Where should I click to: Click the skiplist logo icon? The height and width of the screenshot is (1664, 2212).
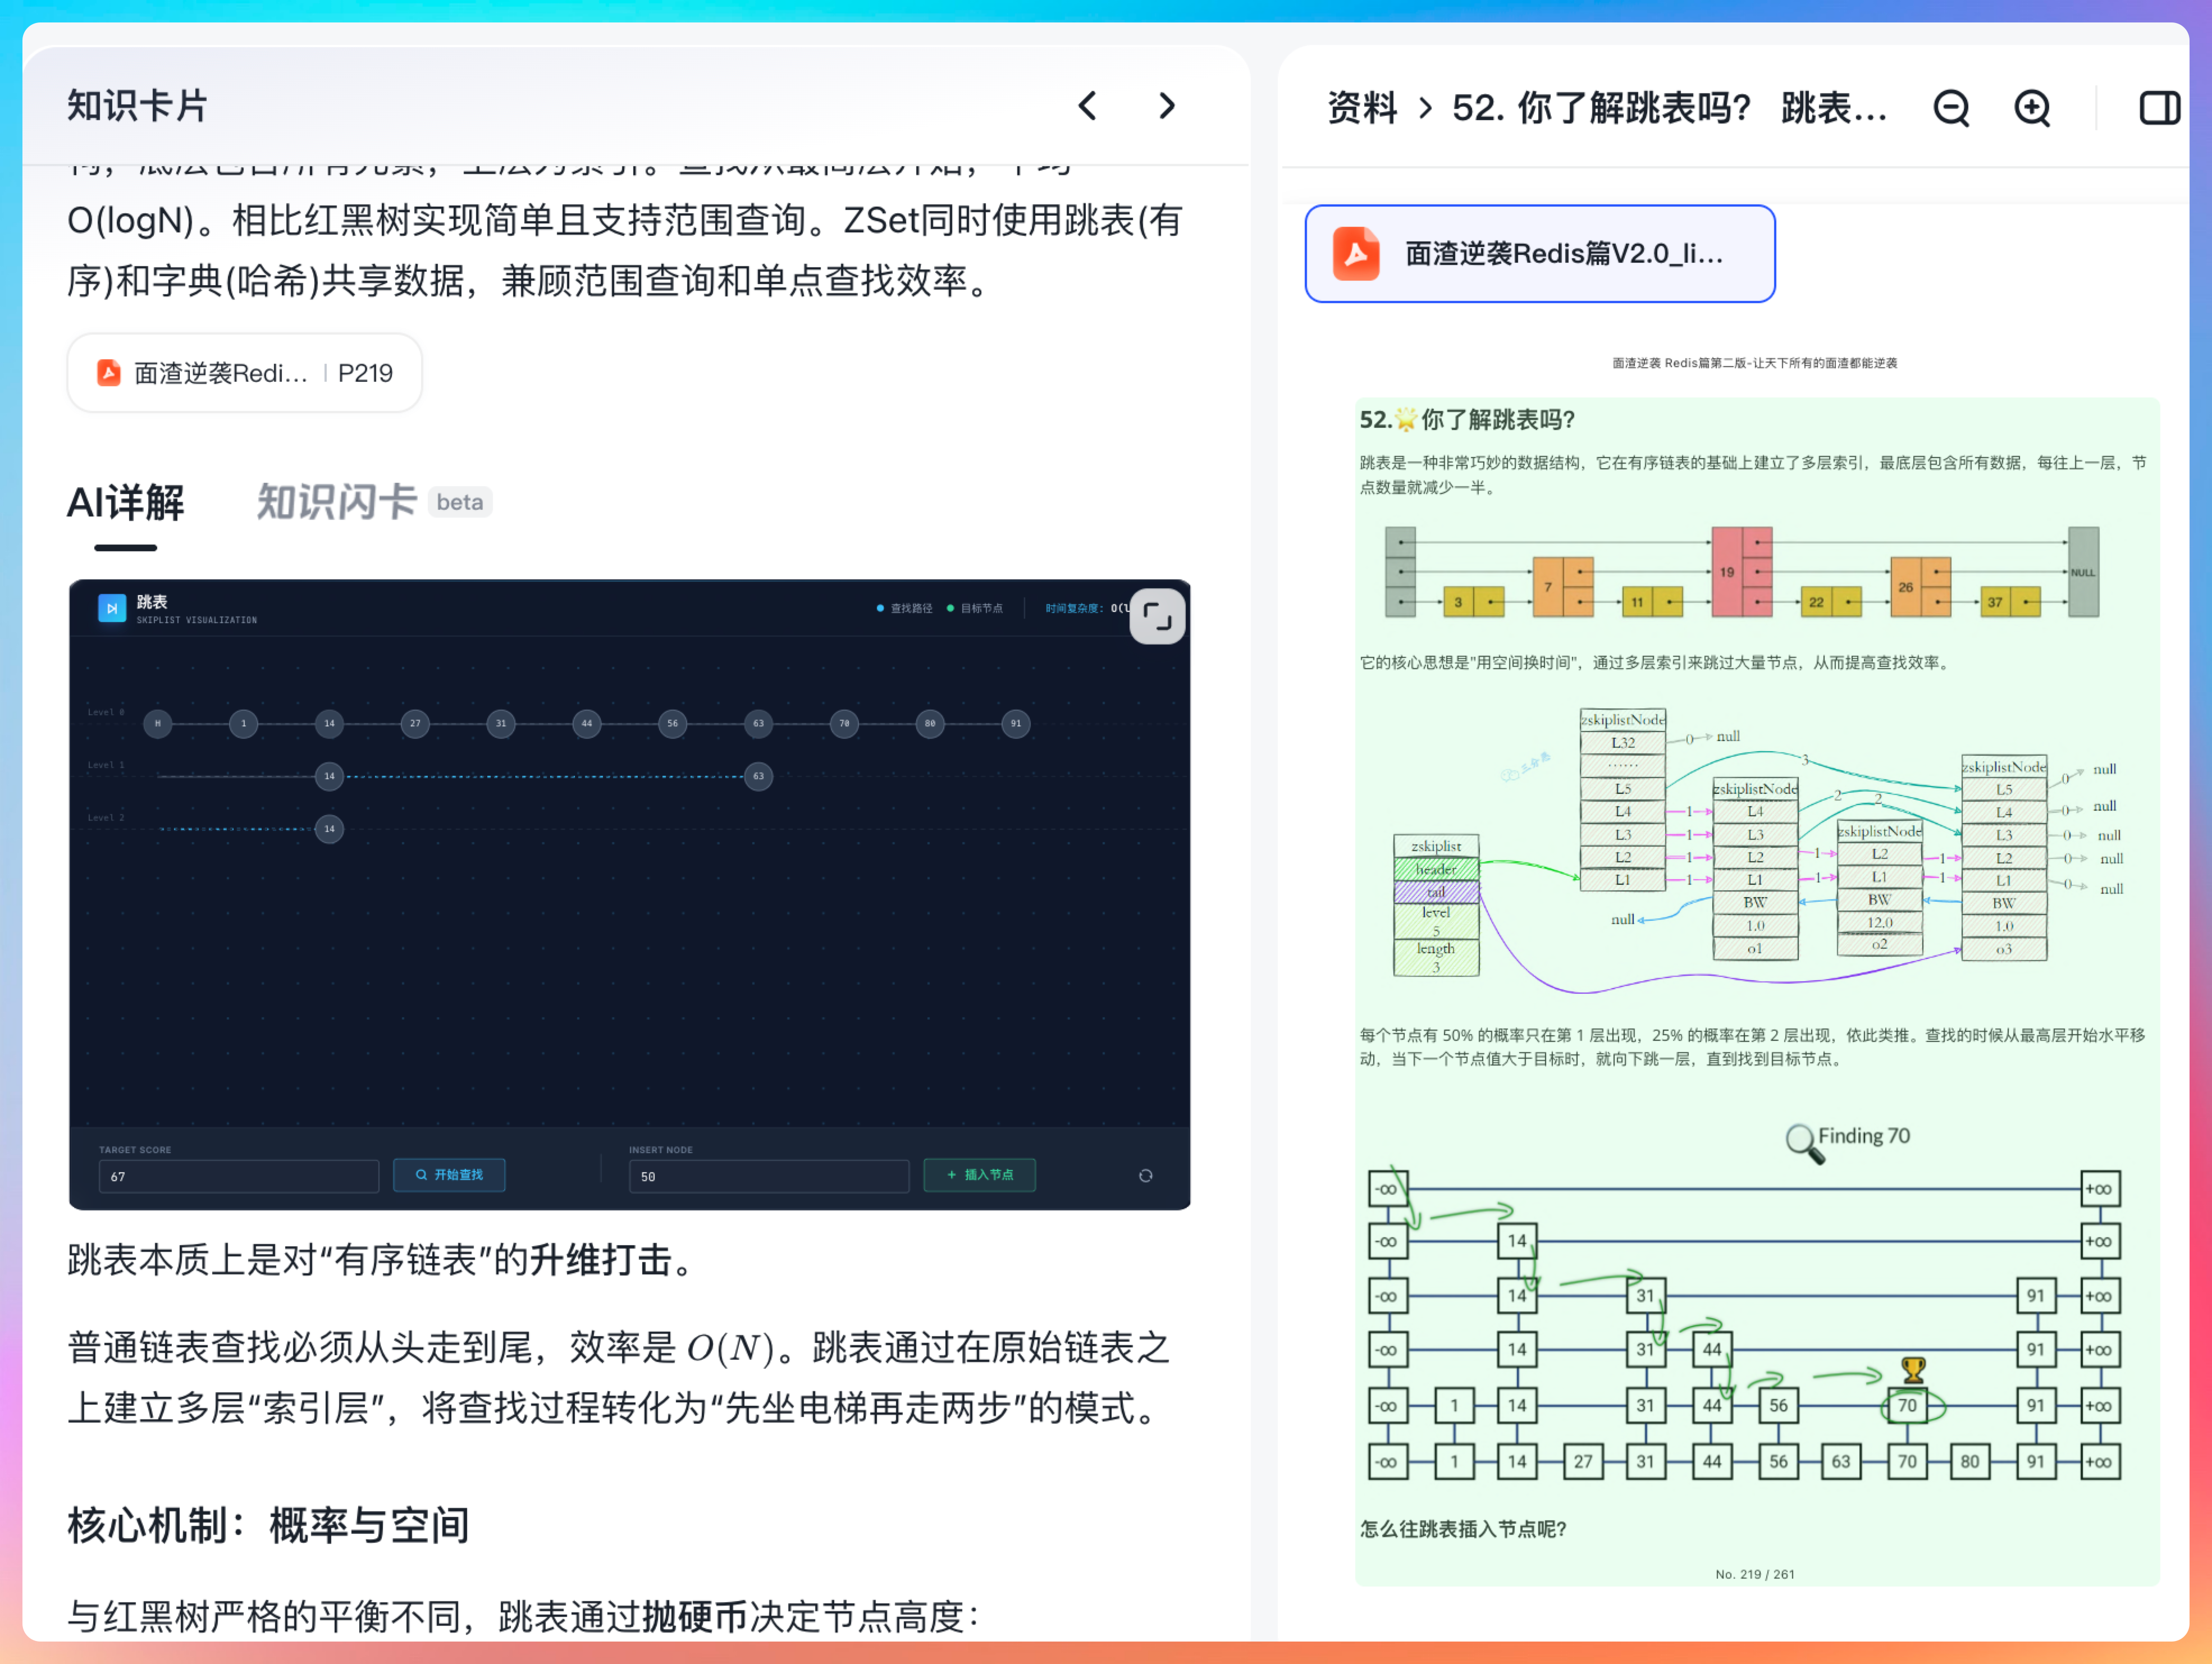[112, 608]
